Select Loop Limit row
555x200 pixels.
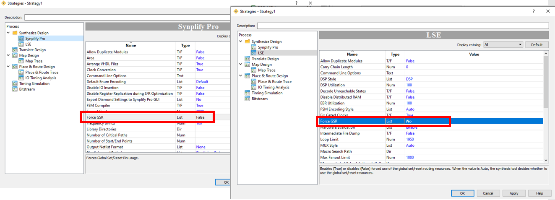pyautogui.click(x=431, y=139)
